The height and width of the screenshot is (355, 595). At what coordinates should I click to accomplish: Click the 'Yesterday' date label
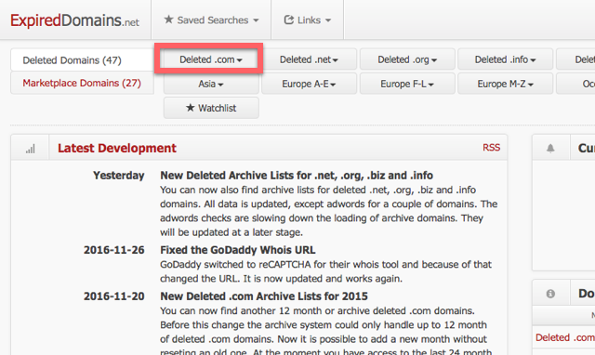coord(119,176)
